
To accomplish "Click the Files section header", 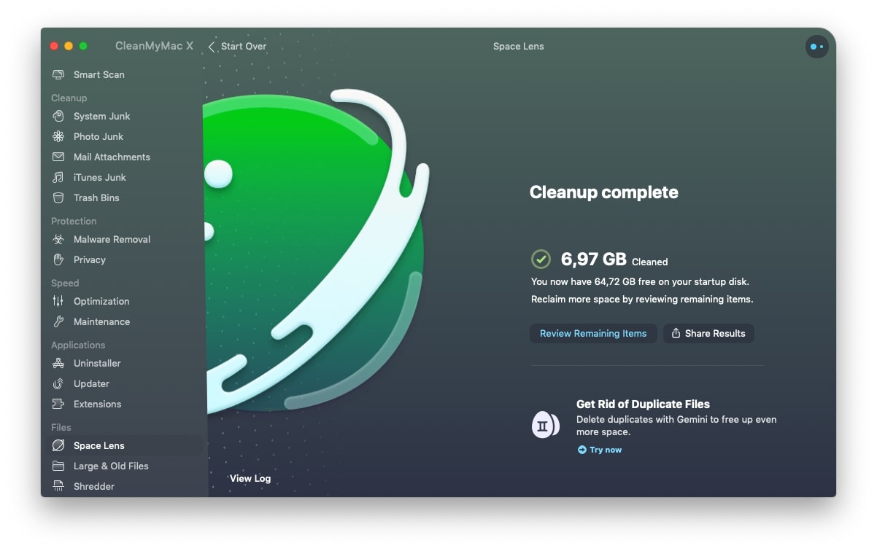I will click(x=61, y=427).
